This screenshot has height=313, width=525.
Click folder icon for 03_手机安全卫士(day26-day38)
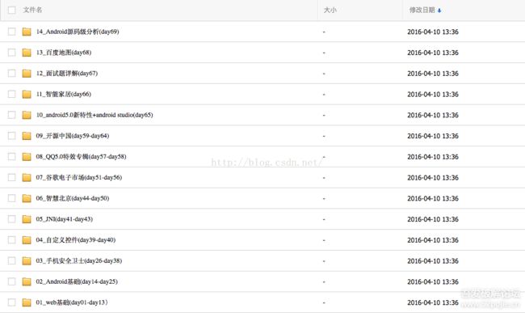coord(27,260)
